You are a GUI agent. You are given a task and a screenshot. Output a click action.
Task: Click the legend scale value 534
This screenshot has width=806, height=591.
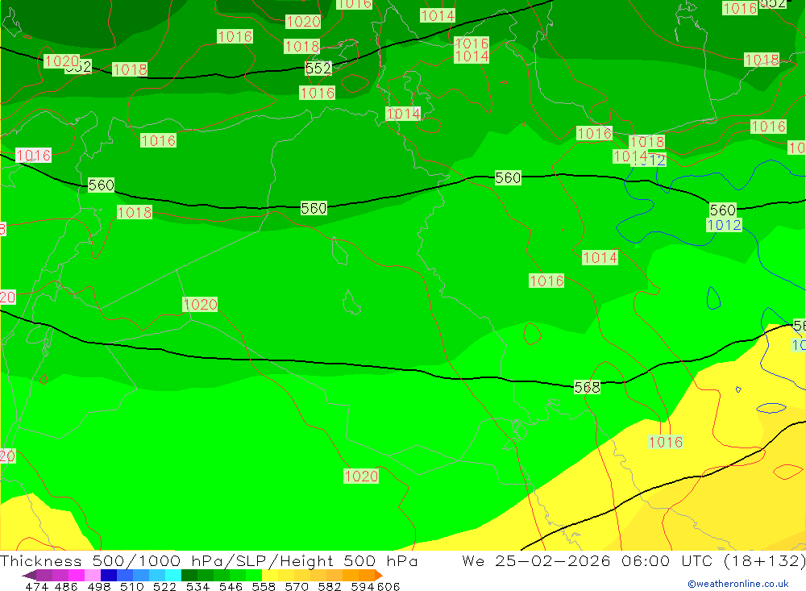[x=198, y=586]
